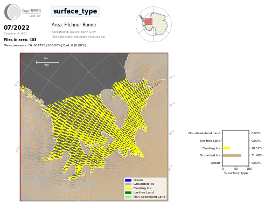Click the Cryo-TEMPO Land Ice logo

pos(23,12)
